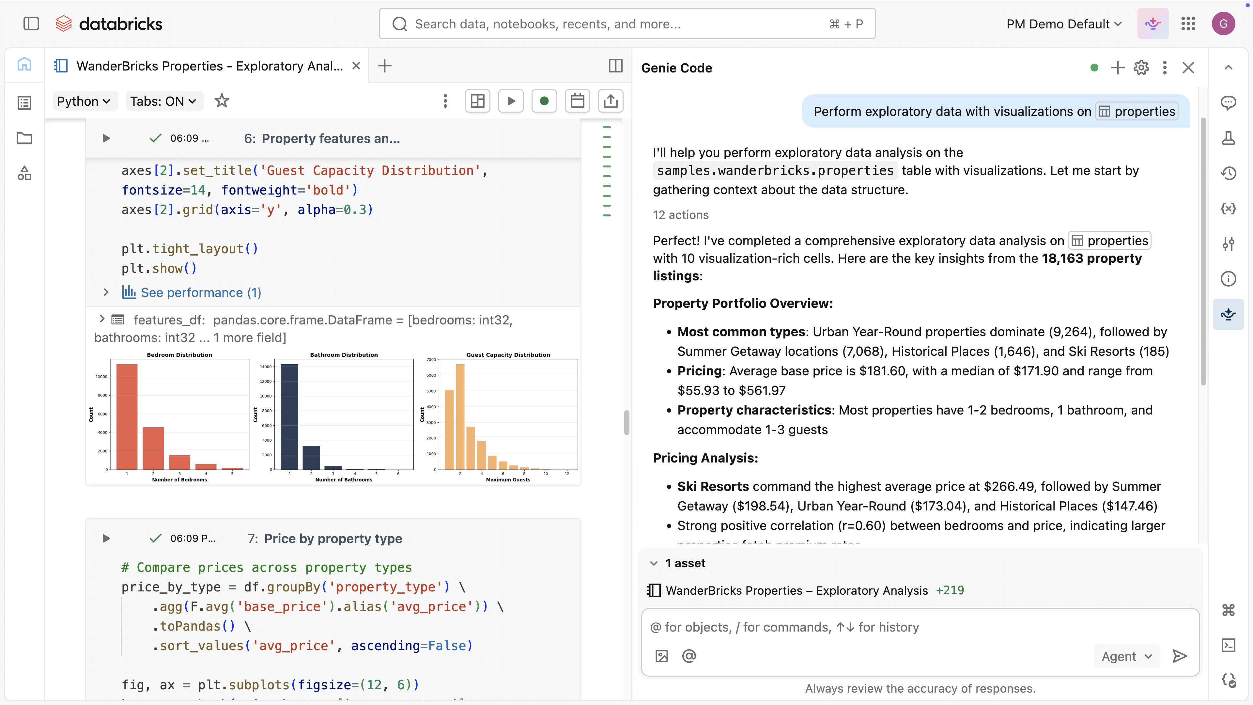Open the experiments flask icon in right sidebar

[1228, 138]
